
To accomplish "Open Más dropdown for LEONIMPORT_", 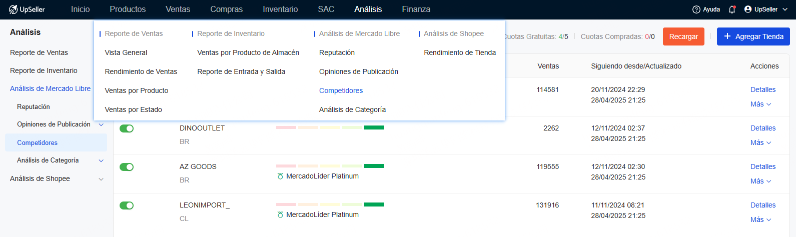I will 760,219.
